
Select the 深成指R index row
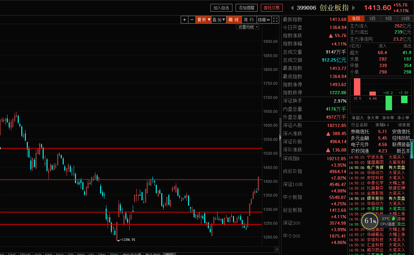315,162
